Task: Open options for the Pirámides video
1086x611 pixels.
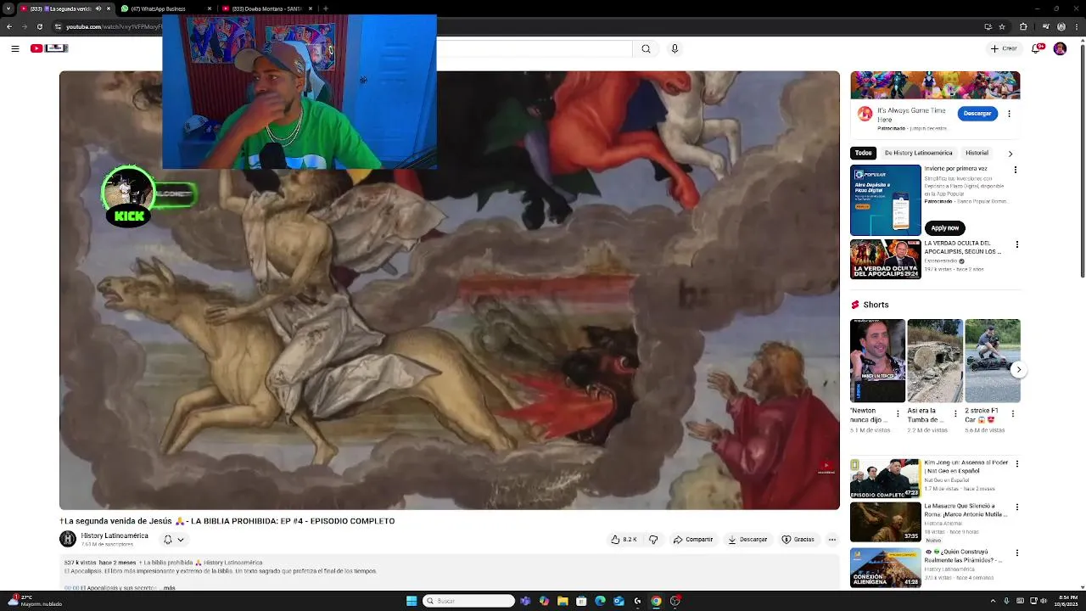Action: (x=1016, y=552)
